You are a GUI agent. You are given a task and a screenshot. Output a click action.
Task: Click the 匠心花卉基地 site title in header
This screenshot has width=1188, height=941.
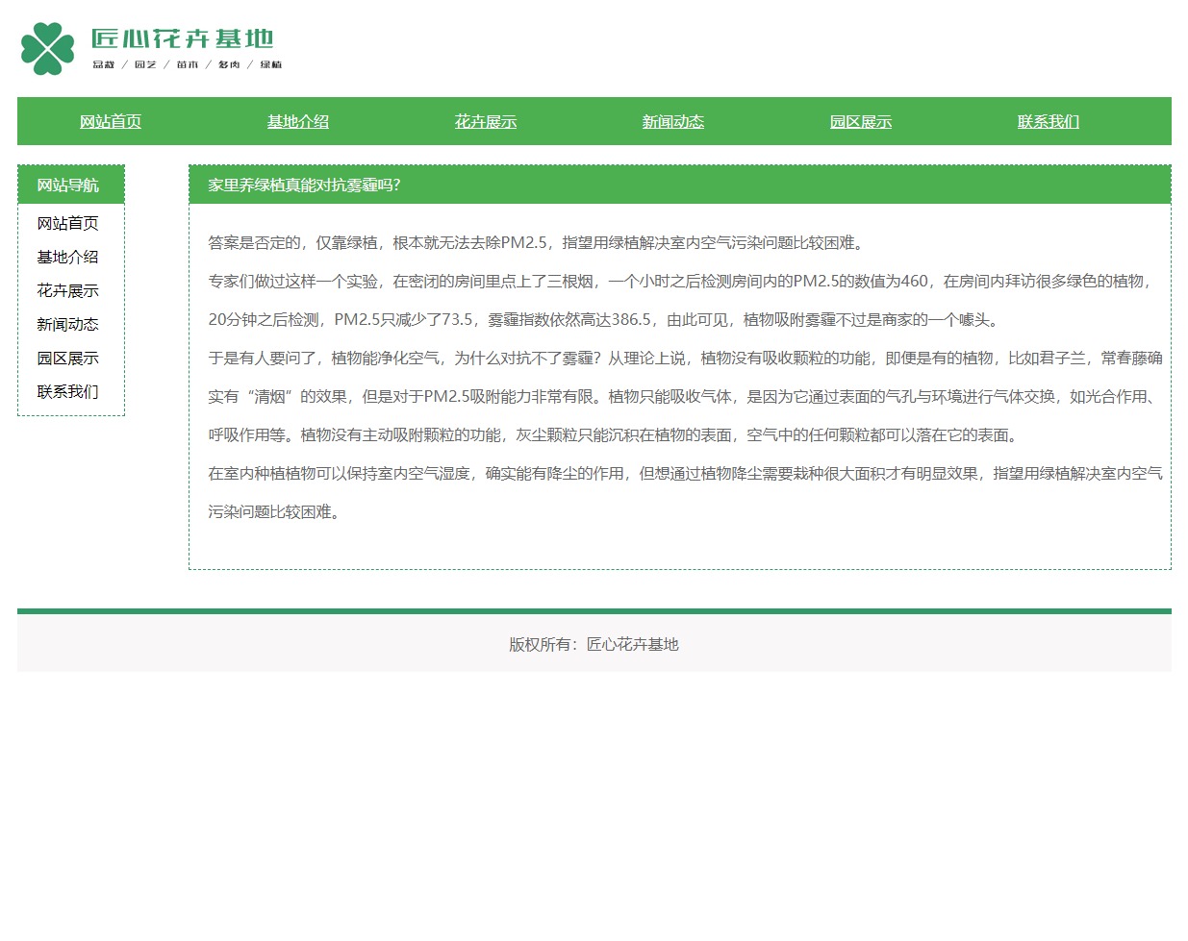(183, 38)
